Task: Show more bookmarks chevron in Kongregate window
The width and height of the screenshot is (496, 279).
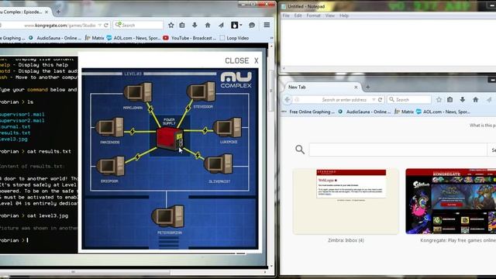Action: (x=271, y=38)
